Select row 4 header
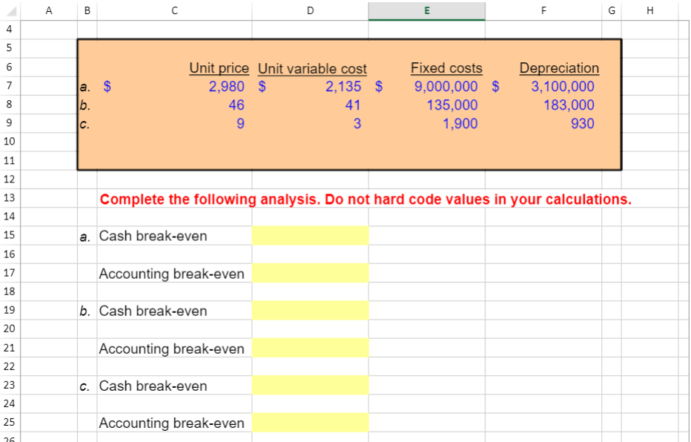The width and height of the screenshot is (691, 442). tap(10, 30)
